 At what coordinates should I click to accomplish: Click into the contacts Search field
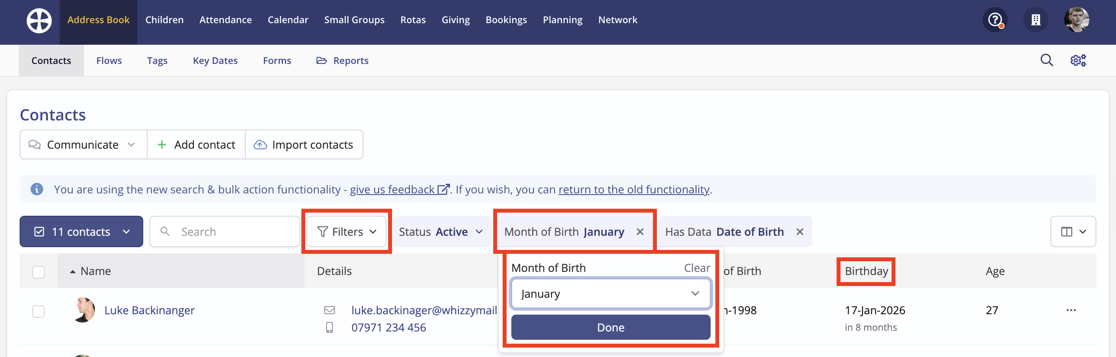tap(225, 232)
